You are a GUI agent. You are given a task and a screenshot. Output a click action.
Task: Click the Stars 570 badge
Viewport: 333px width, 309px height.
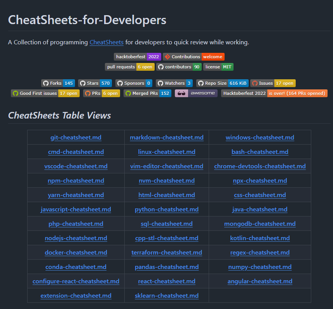pyautogui.click(x=95, y=83)
